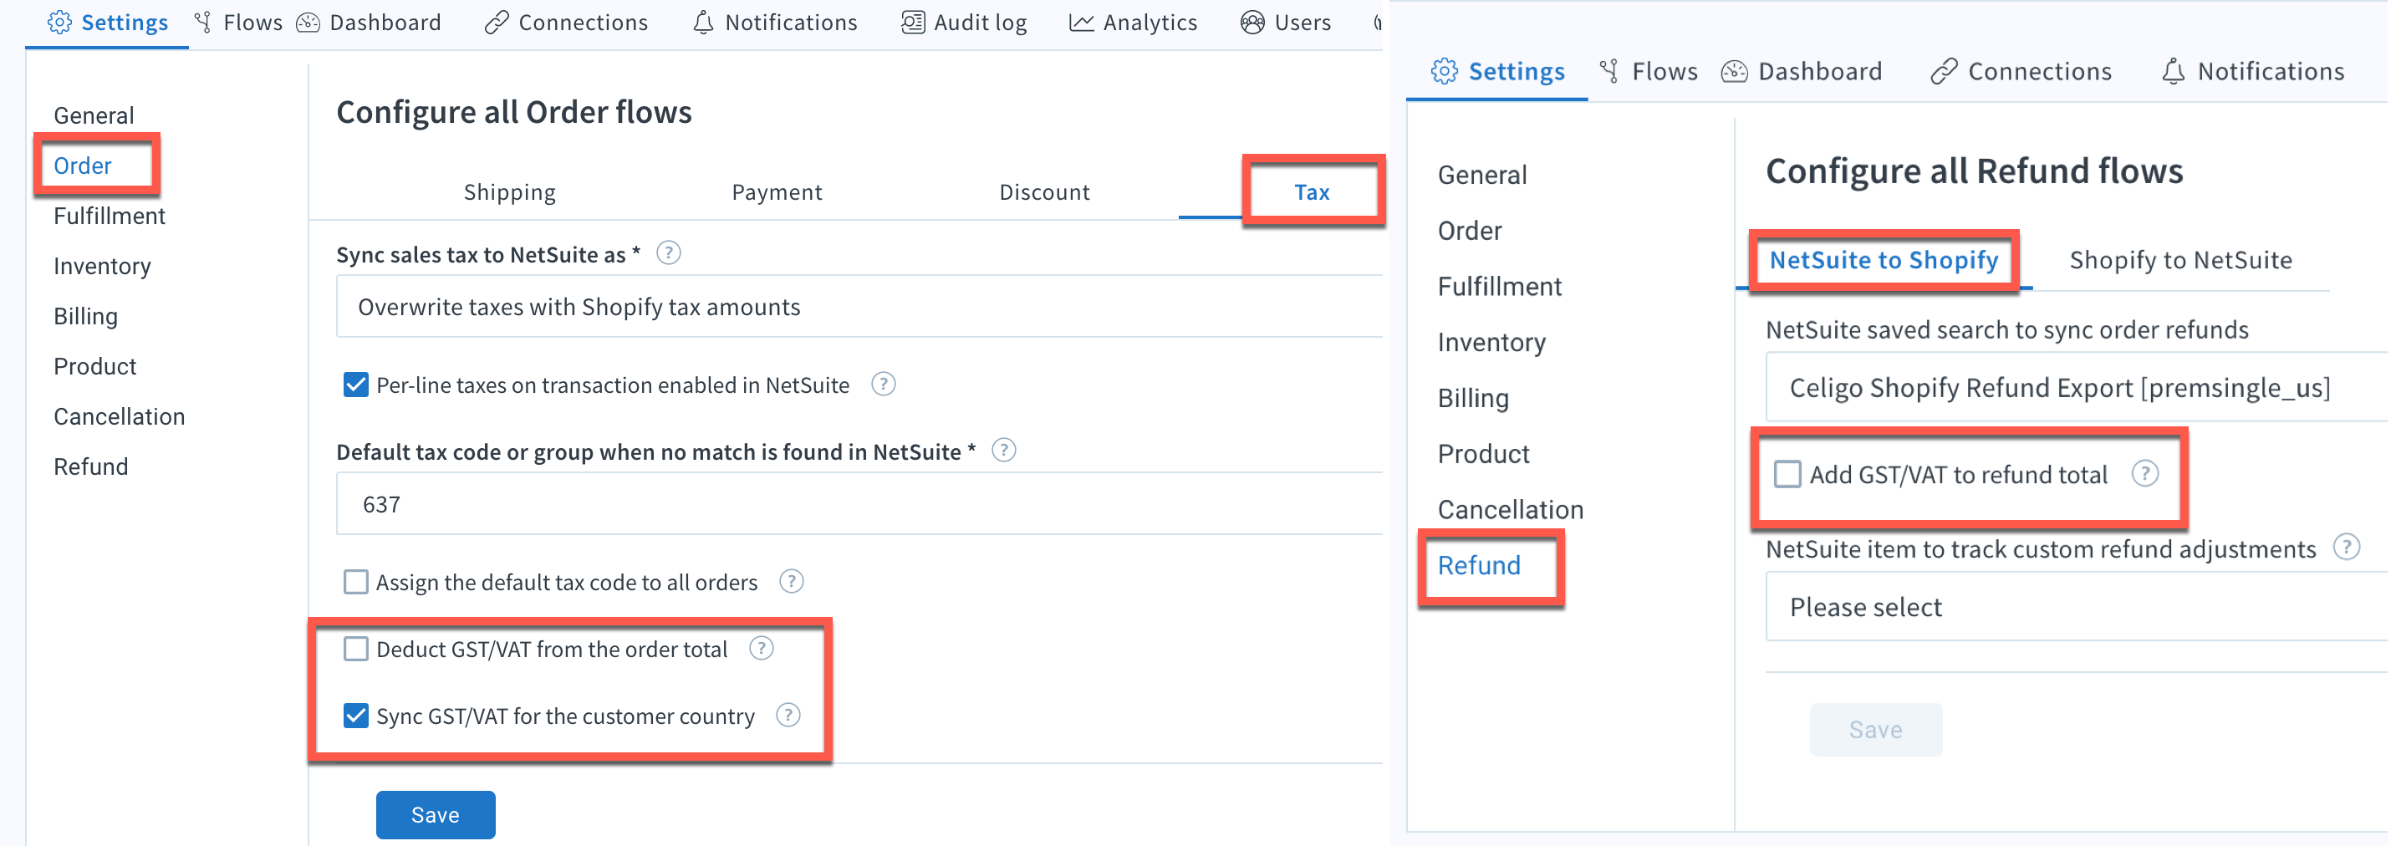Open help for Sync GST/VAT customer country
Image resolution: width=2391 pixels, height=846 pixels.
788,716
